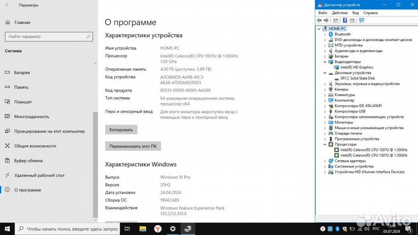
Task: Click Device Manager icon on taskbar
Action: (188, 229)
